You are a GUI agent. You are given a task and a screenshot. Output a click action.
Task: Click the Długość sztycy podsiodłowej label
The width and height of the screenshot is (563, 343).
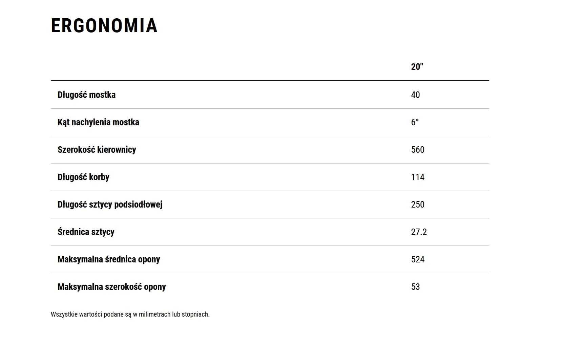tap(110, 205)
